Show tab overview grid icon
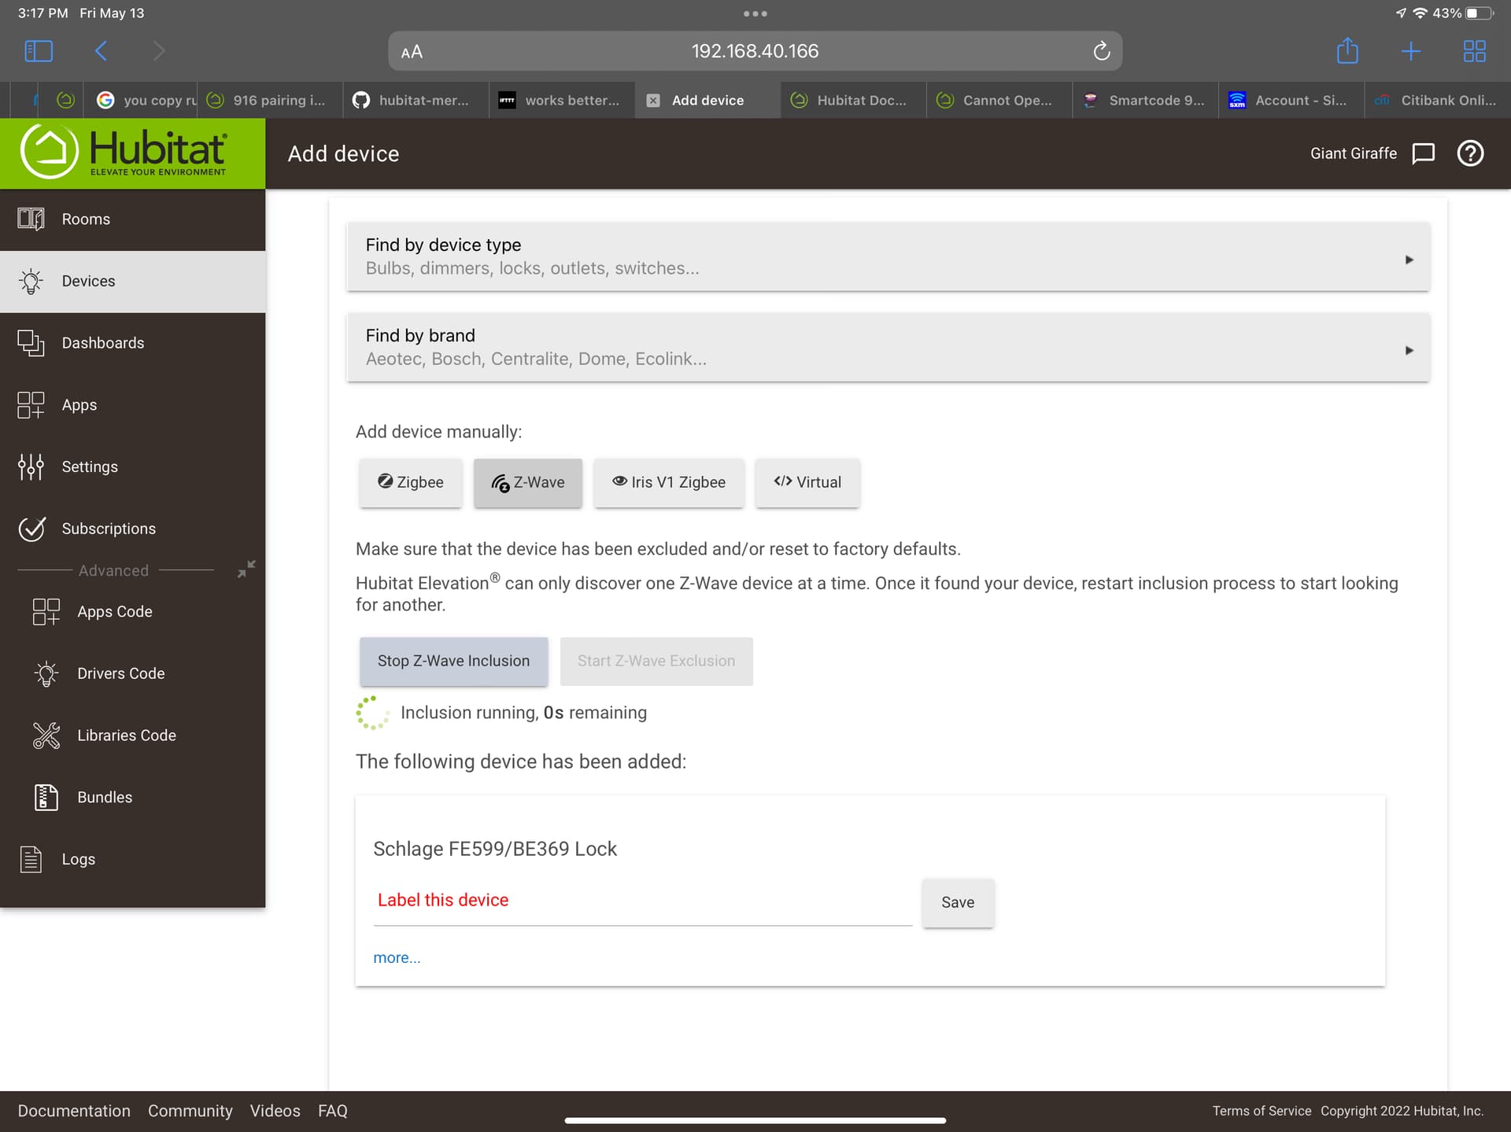 (1474, 51)
